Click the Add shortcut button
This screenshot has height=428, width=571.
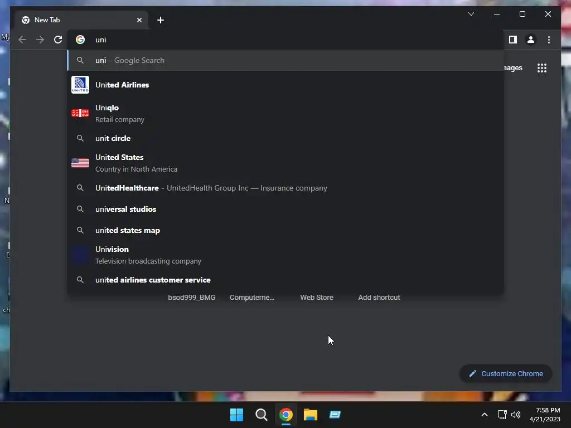[379, 298]
